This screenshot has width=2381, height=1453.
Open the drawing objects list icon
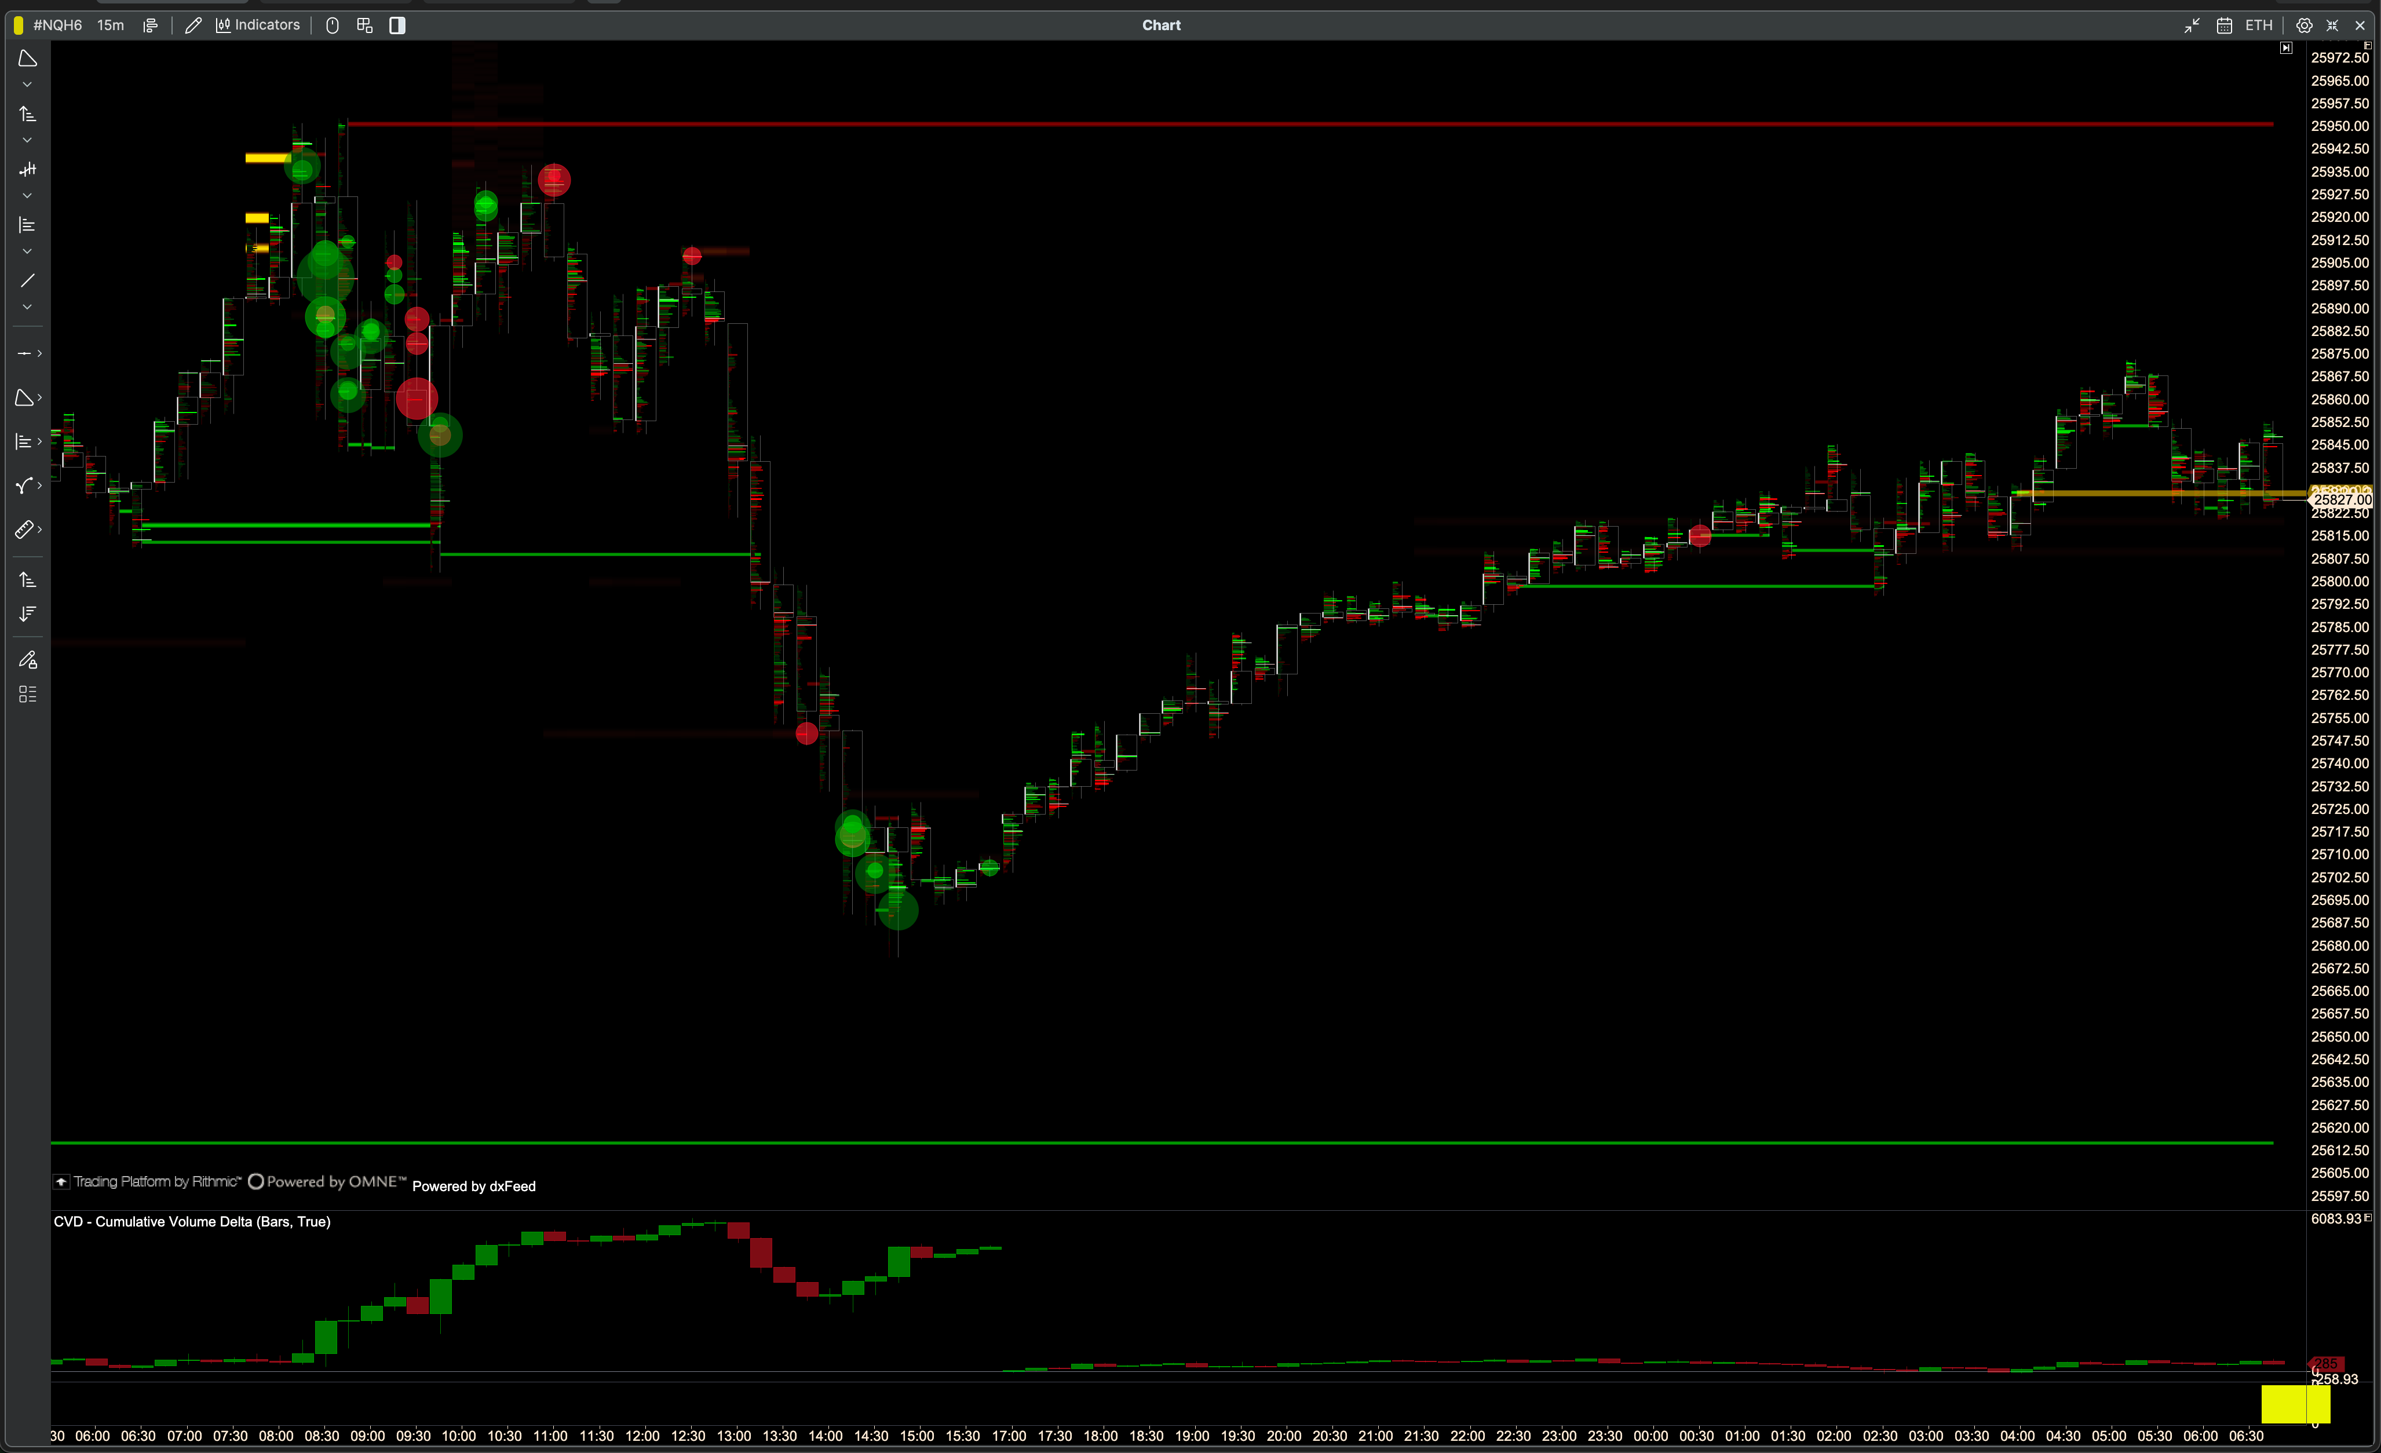click(x=27, y=693)
